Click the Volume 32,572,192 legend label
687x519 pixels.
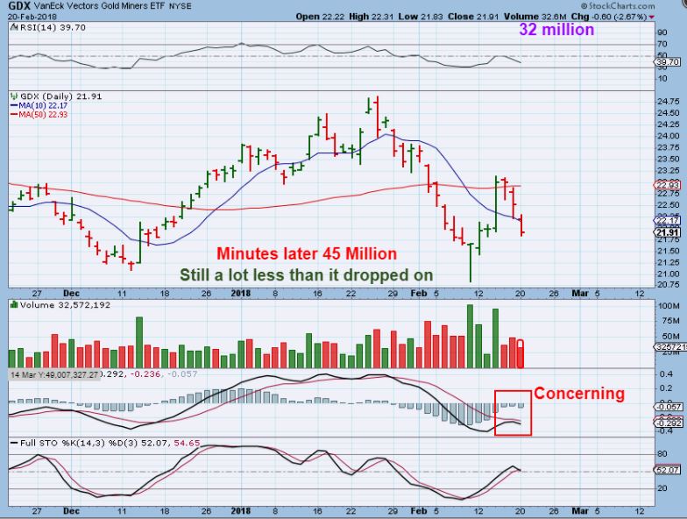[x=65, y=305]
